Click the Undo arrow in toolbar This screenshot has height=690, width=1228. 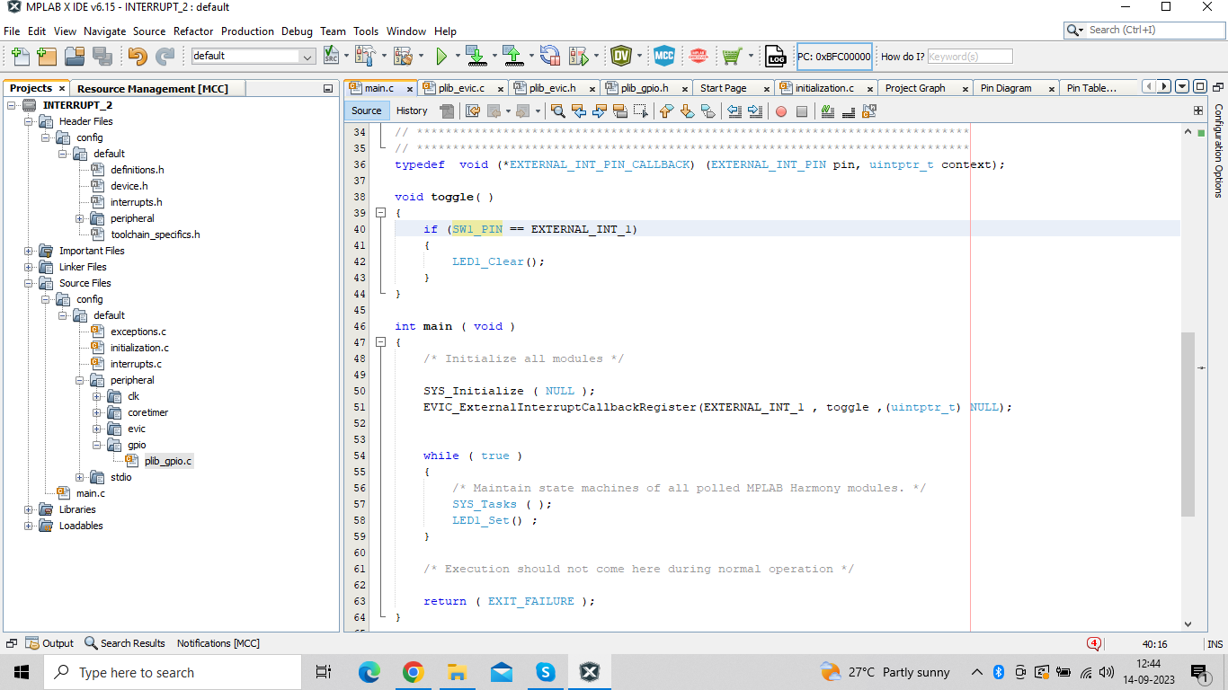click(x=137, y=57)
